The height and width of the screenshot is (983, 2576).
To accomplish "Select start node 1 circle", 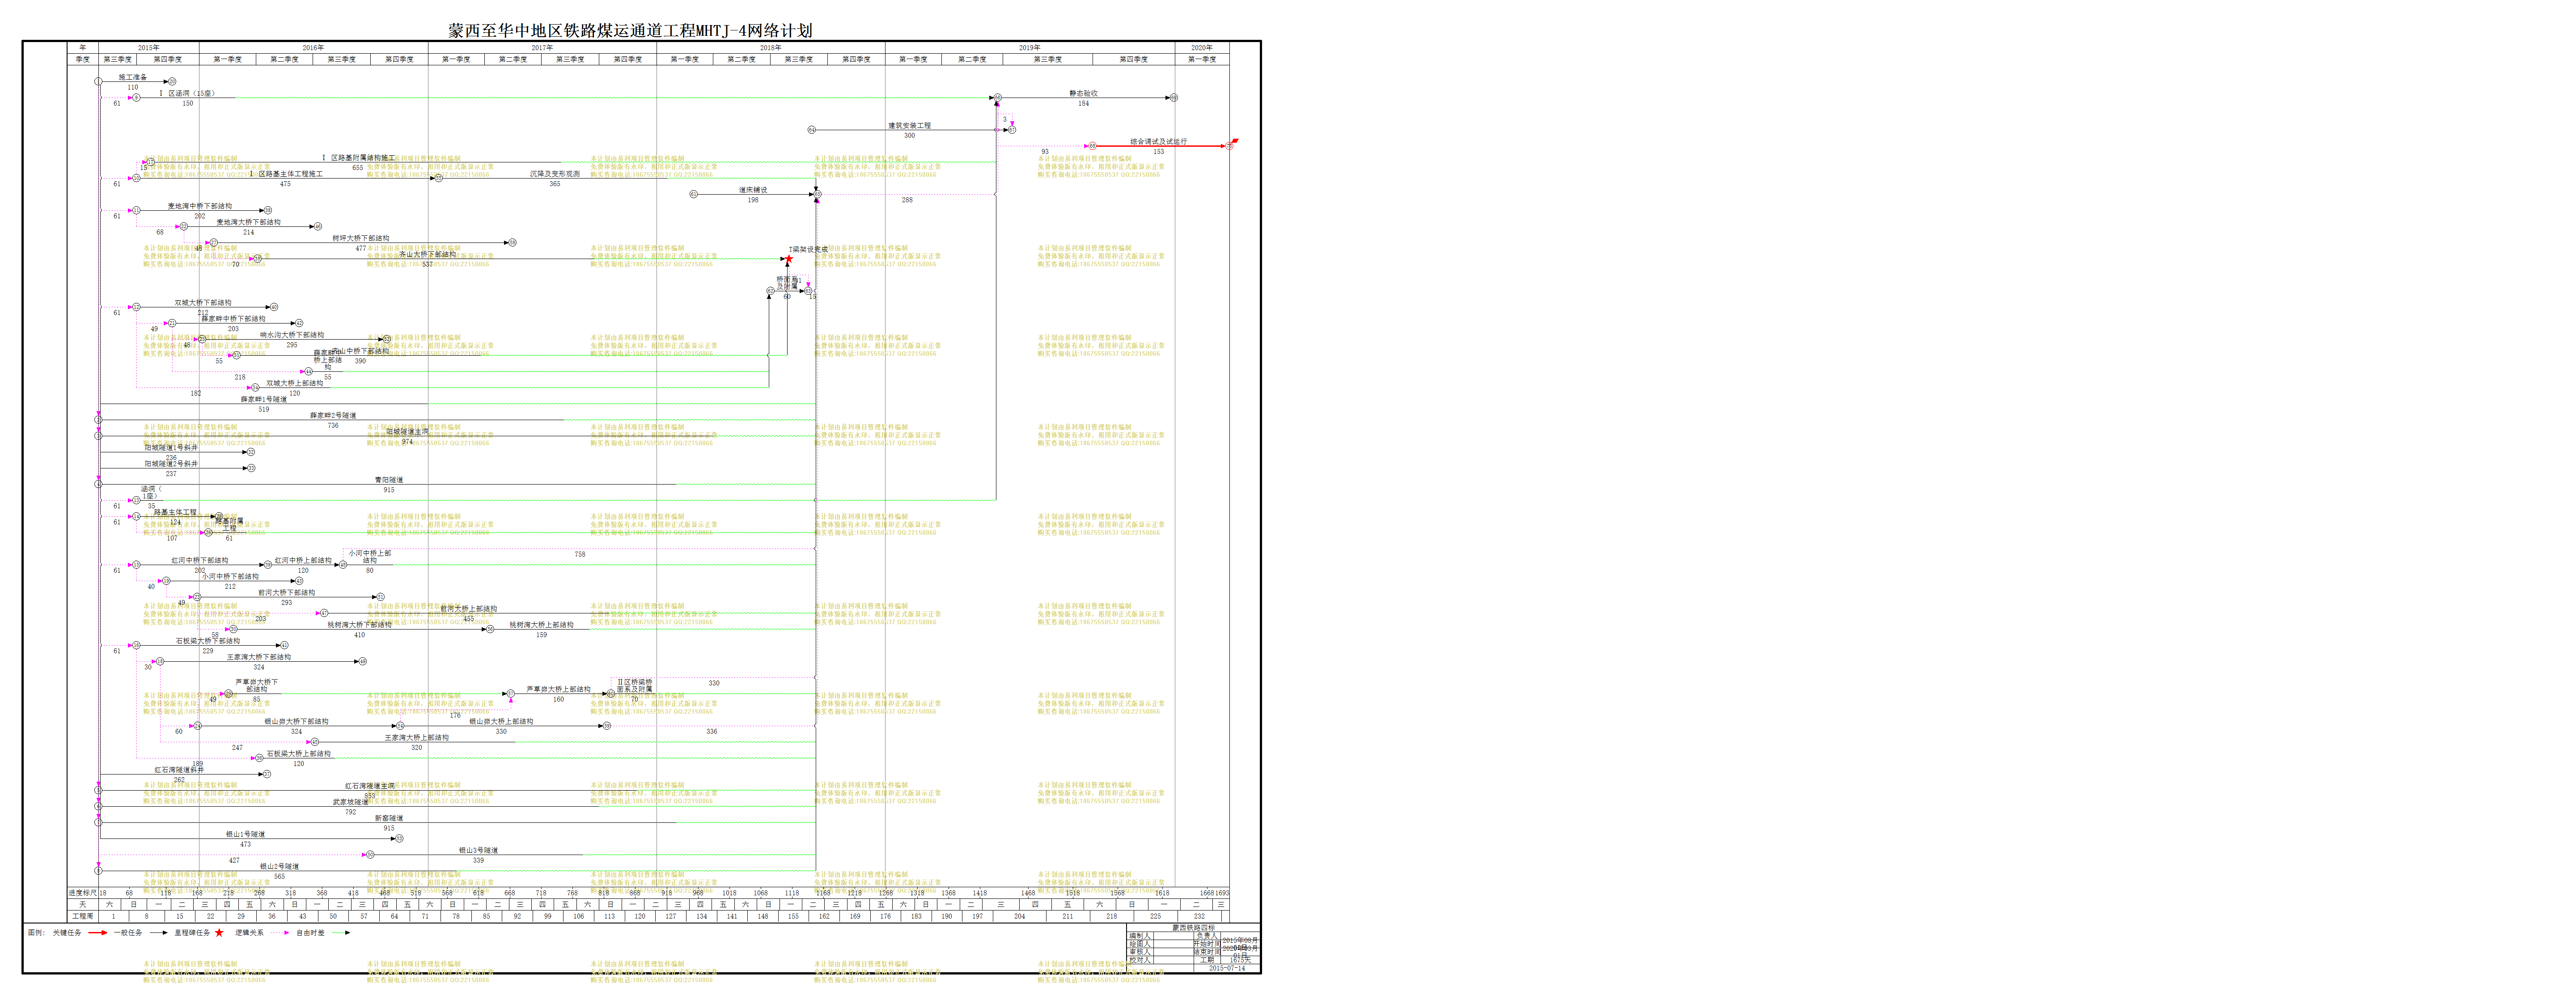I will 98,81.
